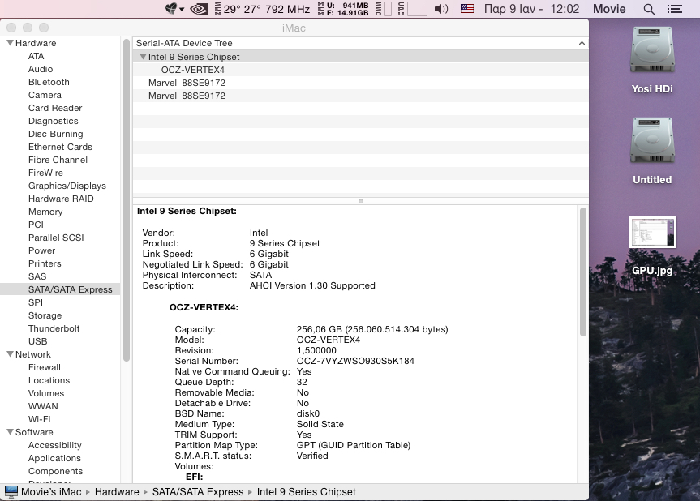
Task: Select Memory in the sidebar
Action: pos(45,212)
